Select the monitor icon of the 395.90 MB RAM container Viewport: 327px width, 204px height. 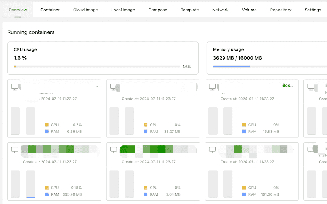click(15, 150)
